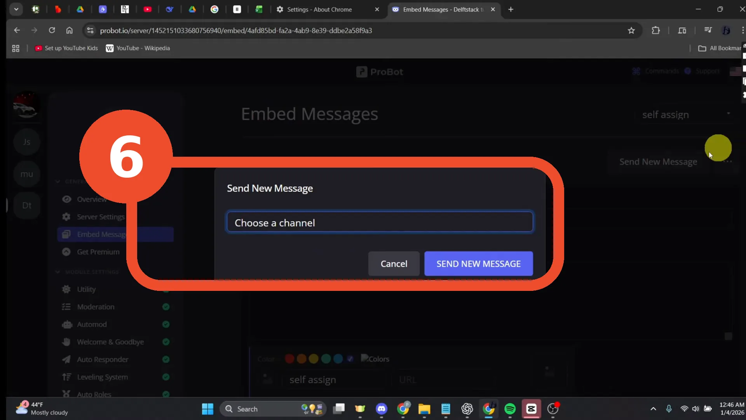
Task: Open YouTube - Wikipedia bookmark
Action: tap(138, 48)
